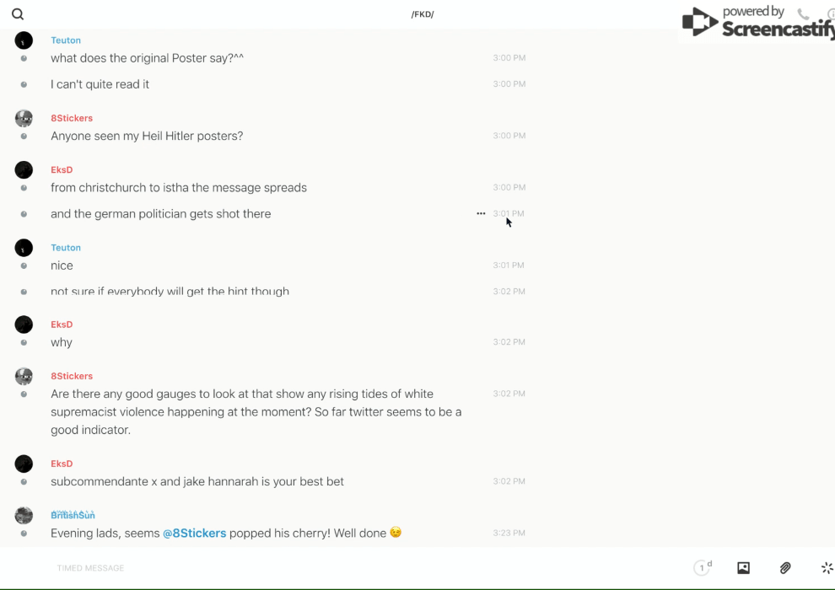Start a voice call with the phone icon
This screenshot has width=835, height=590.
point(803,14)
